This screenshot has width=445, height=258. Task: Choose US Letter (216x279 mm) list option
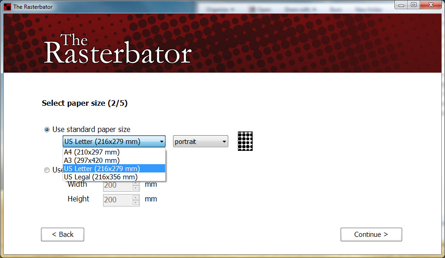point(114,168)
